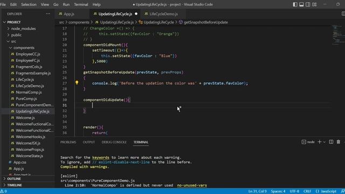Open Help menu
The width and height of the screenshot is (345, 194).
coord(96,4)
